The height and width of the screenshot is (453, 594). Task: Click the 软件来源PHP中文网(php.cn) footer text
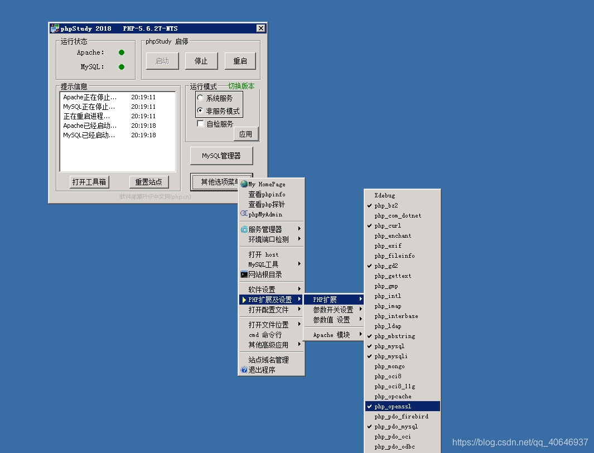155,196
